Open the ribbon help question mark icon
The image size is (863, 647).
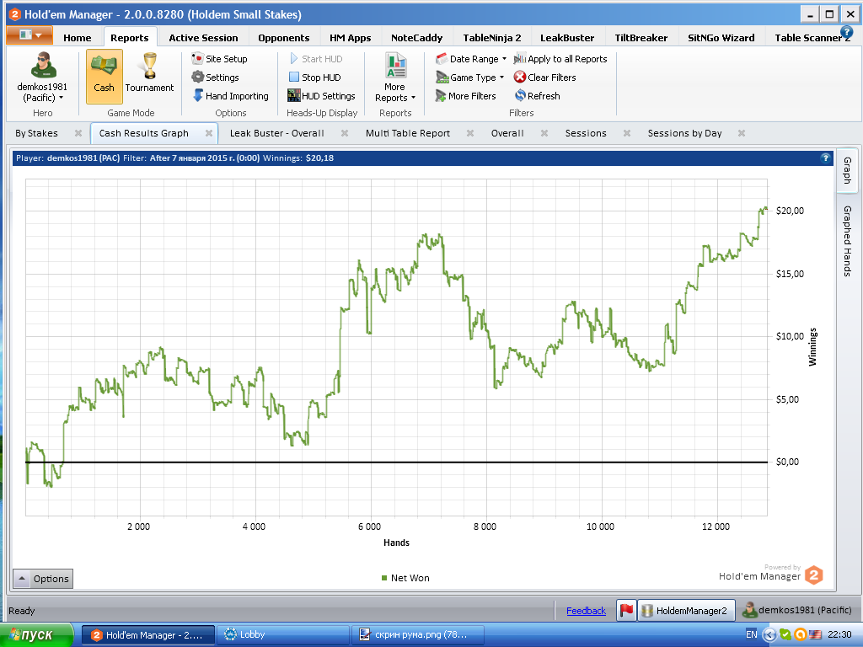point(846,32)
